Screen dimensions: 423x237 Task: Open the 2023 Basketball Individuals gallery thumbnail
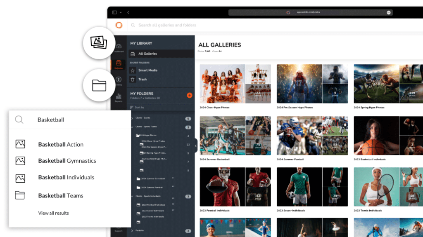click(388, 136)
